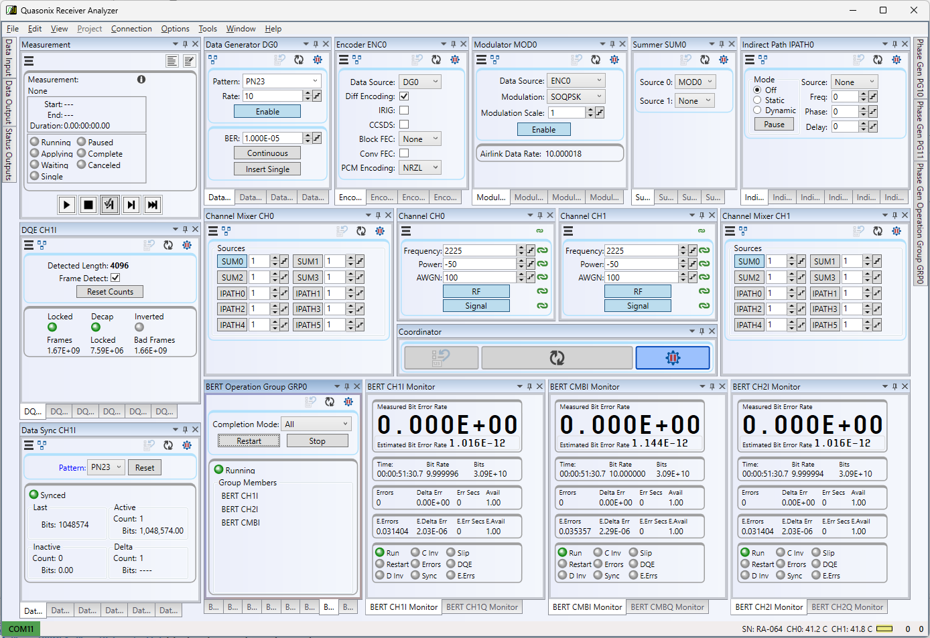Click the green link icon beside CH1 Power
The width and height of the screenshot is (930, 638).
tap(704, 264)
